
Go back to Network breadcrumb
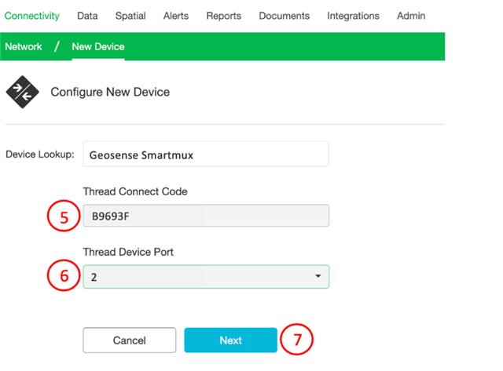click(24, 47)
